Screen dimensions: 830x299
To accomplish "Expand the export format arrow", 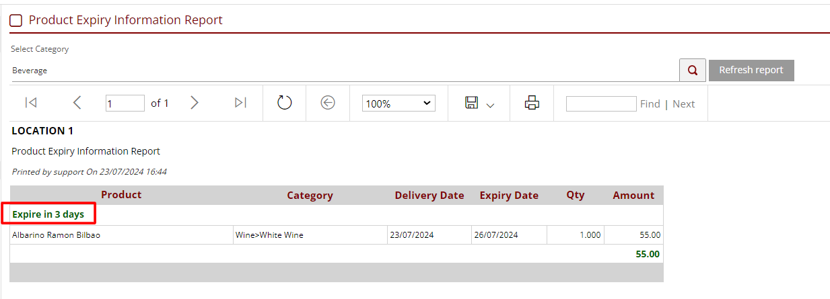I will (x=490, y=105).
